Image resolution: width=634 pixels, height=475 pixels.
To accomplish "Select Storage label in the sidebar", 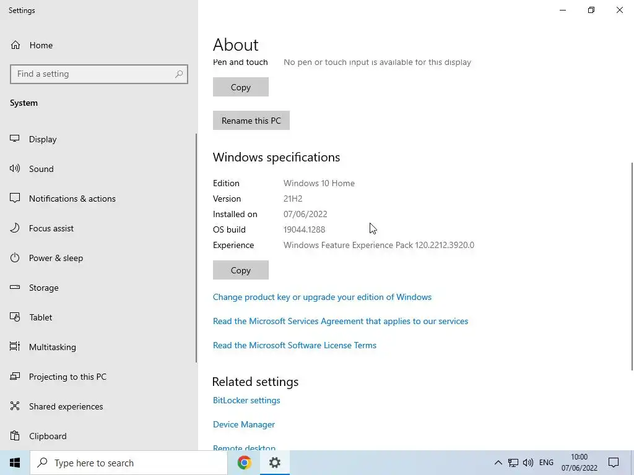I will coord(44,288).
